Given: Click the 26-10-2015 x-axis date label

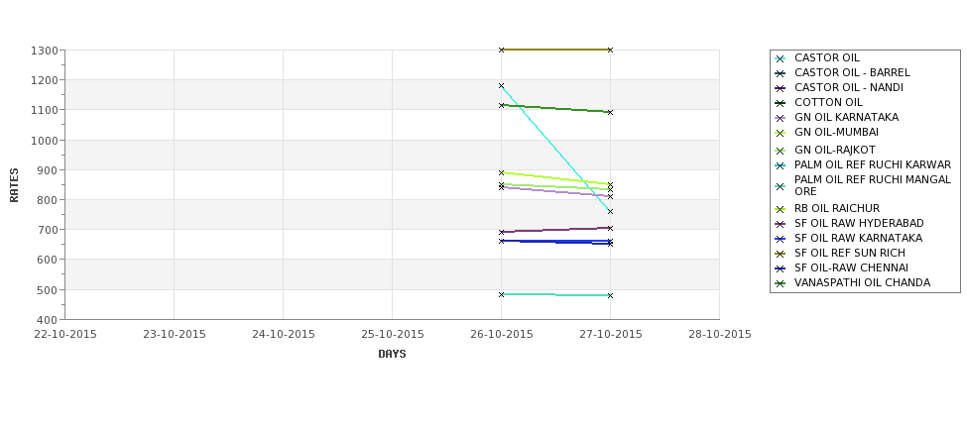Looking at the screenshot, I should [502, 334].
